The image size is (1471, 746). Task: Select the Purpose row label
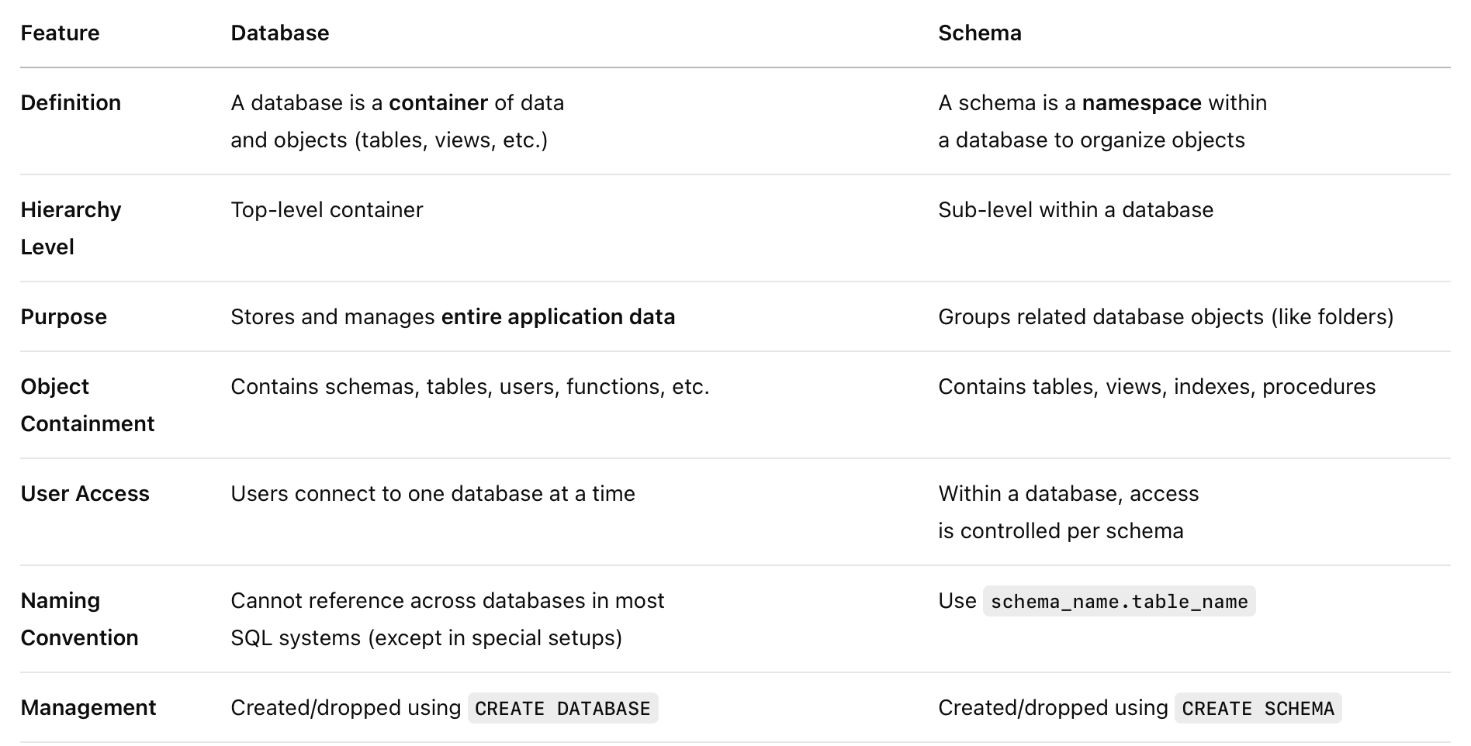coord(64,317)
